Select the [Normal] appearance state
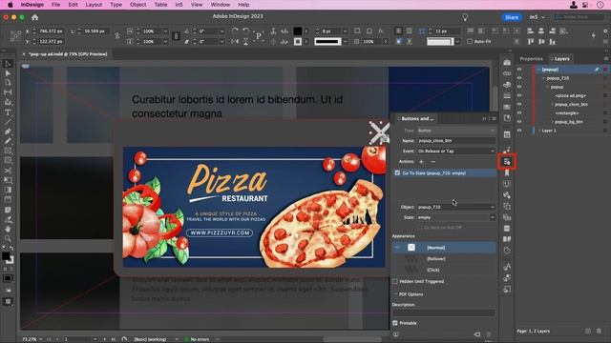Screen dimensions: 611x343 coord(444,248)
